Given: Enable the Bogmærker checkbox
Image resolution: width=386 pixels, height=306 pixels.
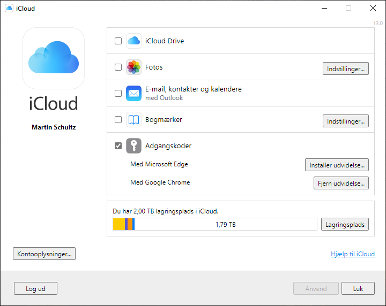Looking at the screenshot, I should pyautogui.click(x=118, y=120).
